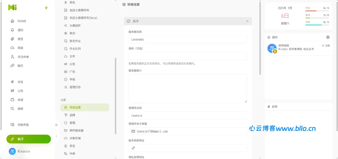Select 品牌 in settings menu
The width and height of the screenshot is (338, 159).
point(72,115)
